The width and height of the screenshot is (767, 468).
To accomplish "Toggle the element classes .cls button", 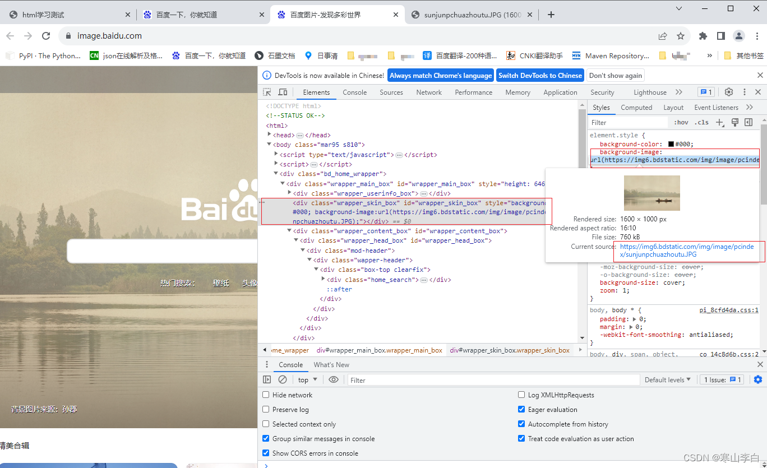I will tap(701, 122).
